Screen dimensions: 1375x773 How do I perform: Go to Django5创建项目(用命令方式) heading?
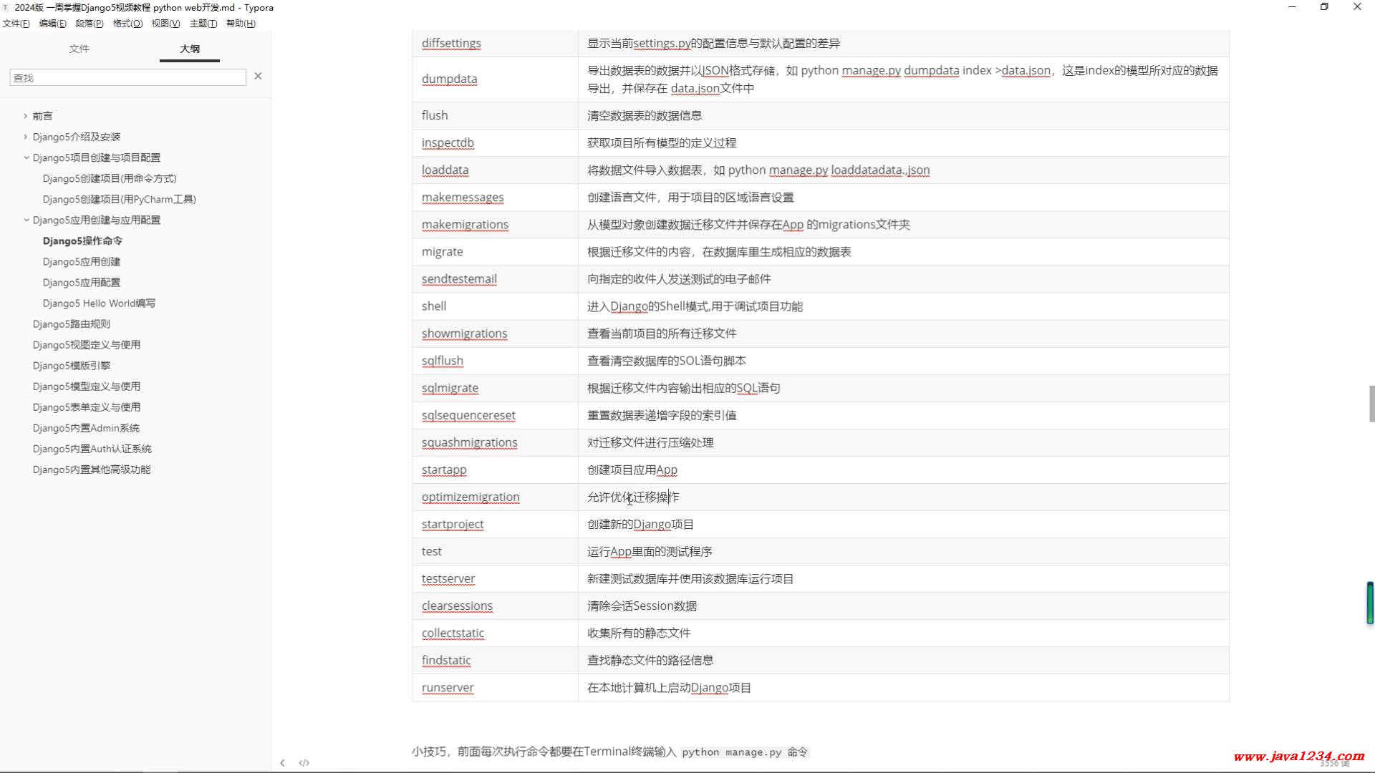coord(110,178)
